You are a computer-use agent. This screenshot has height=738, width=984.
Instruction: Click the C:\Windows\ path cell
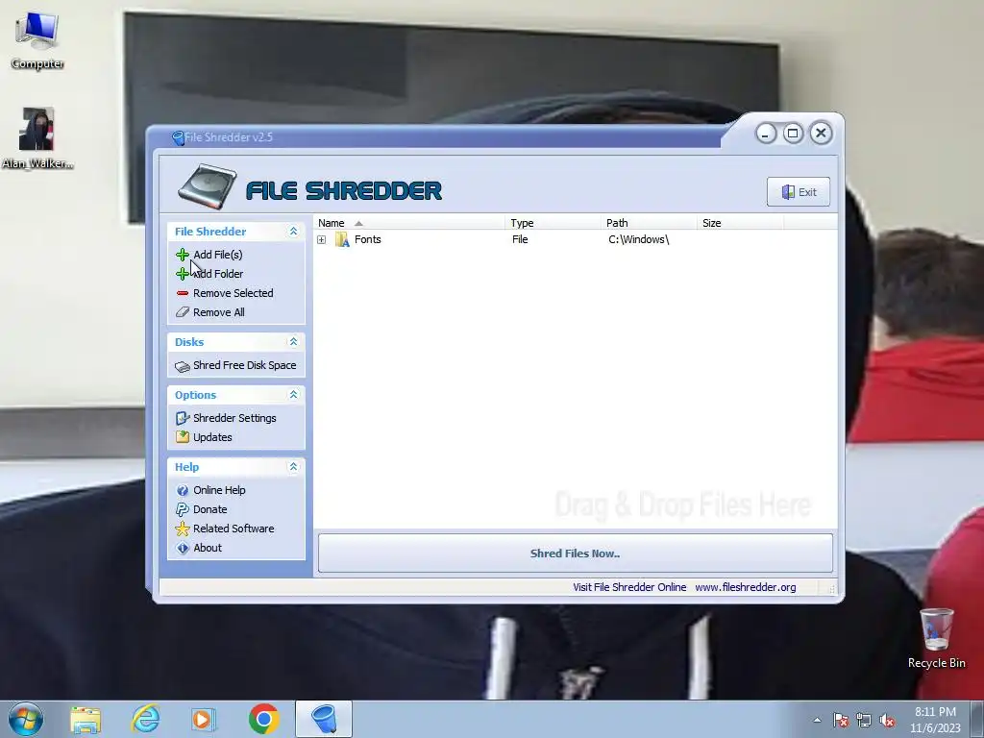(x=639, y=239)
